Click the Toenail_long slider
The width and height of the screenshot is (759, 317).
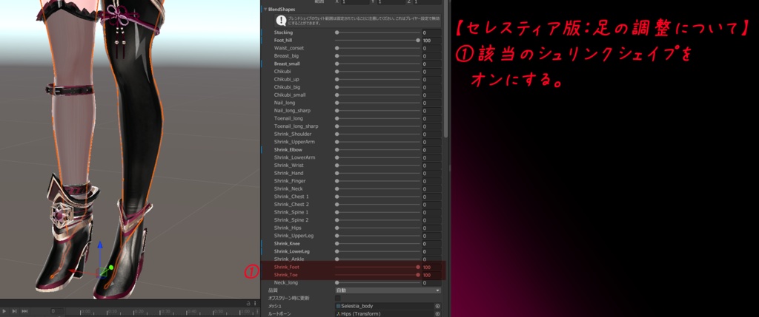(377, 118)
